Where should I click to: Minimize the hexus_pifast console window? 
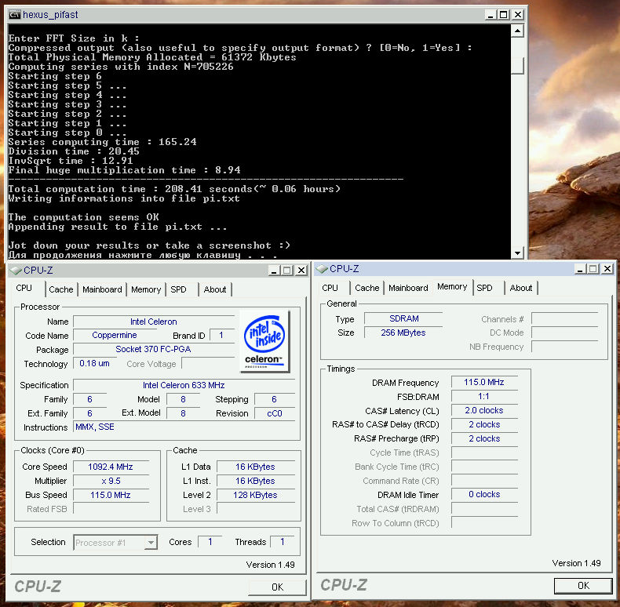tap(491, 15)
